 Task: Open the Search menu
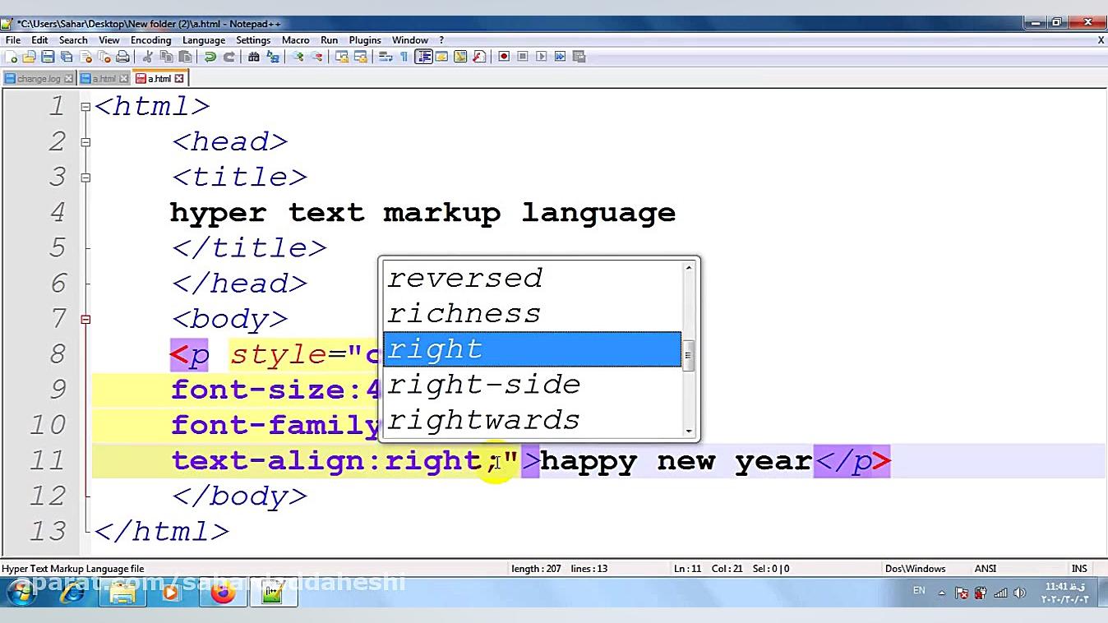(x=73, y=39)
